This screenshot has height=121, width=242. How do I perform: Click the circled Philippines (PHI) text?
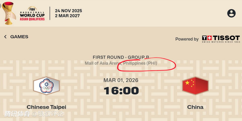coord(140,63)
